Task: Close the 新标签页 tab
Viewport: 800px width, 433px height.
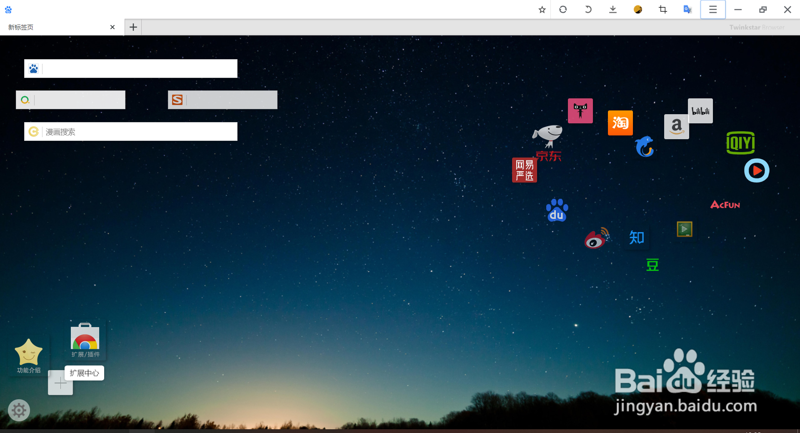Action: pos(112,27)
